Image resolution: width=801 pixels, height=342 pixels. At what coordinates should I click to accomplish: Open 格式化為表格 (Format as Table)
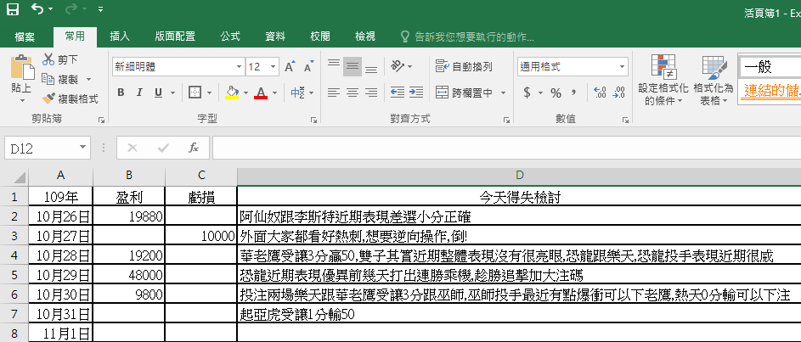coord(714,80)
